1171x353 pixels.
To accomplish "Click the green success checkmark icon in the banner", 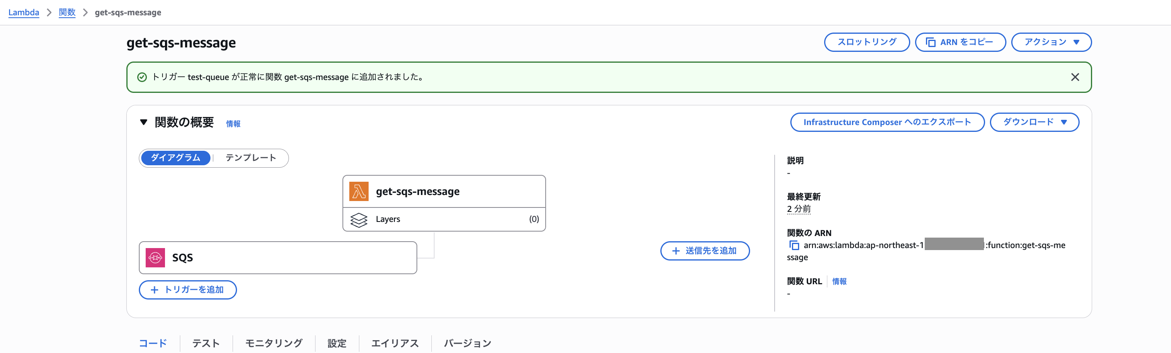I will (x=143, y=77).
